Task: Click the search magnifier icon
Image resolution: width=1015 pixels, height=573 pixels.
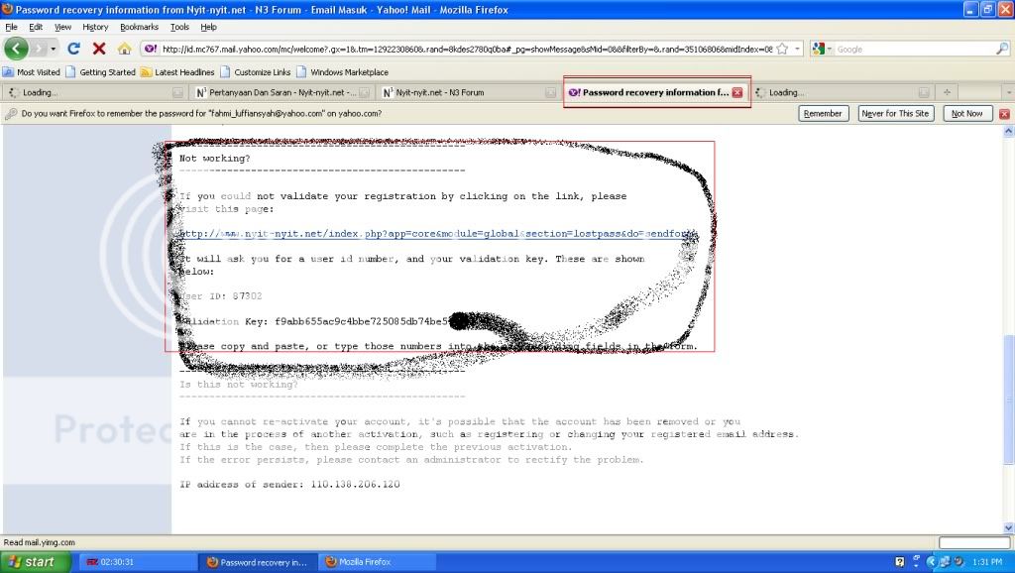Action: click(x=1001, y=49)
